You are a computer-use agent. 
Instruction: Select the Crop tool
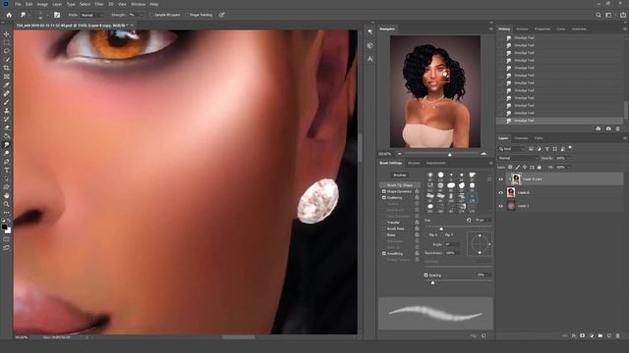7,68
